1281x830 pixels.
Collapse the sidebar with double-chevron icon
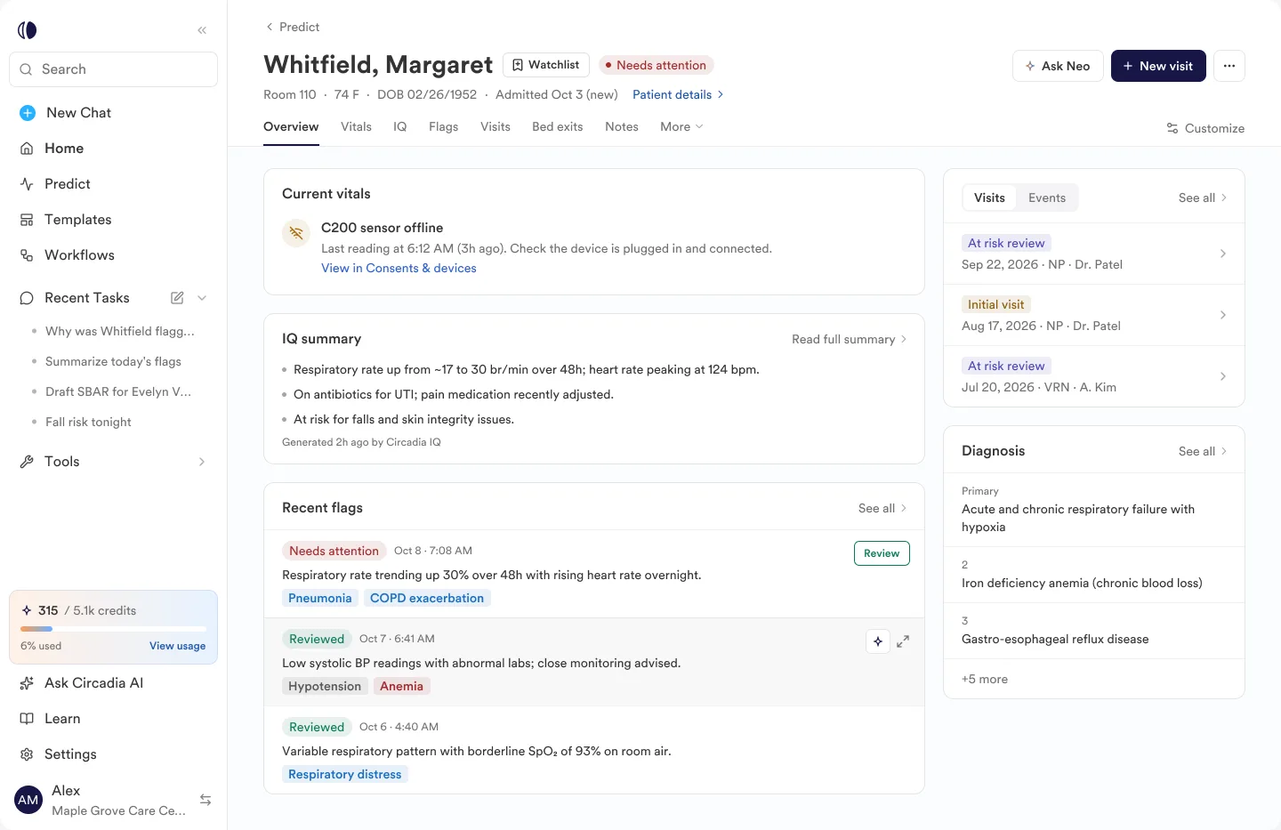[x=202, y=30]
